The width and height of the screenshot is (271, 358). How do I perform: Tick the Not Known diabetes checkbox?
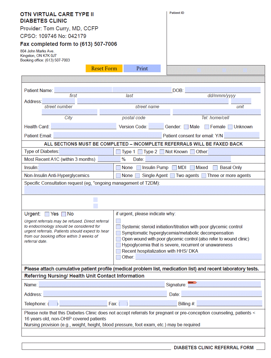tap(162, 152)
